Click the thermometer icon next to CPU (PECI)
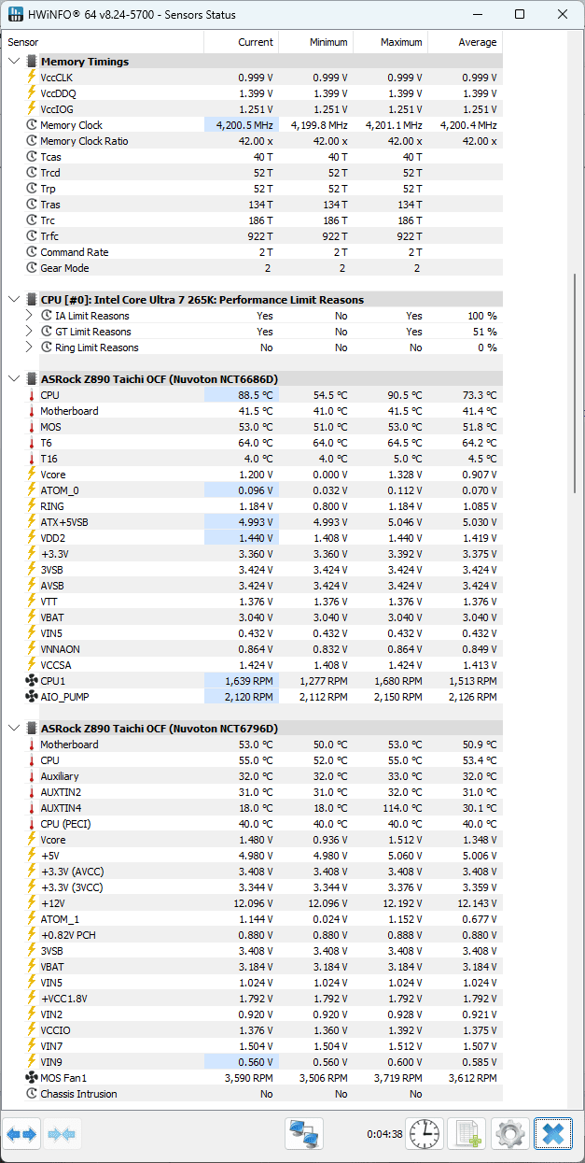The image size is (585, 1163). click(x=32, y=824)
